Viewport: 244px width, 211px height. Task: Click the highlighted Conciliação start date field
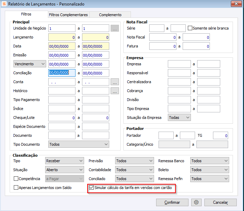point(62,73)
